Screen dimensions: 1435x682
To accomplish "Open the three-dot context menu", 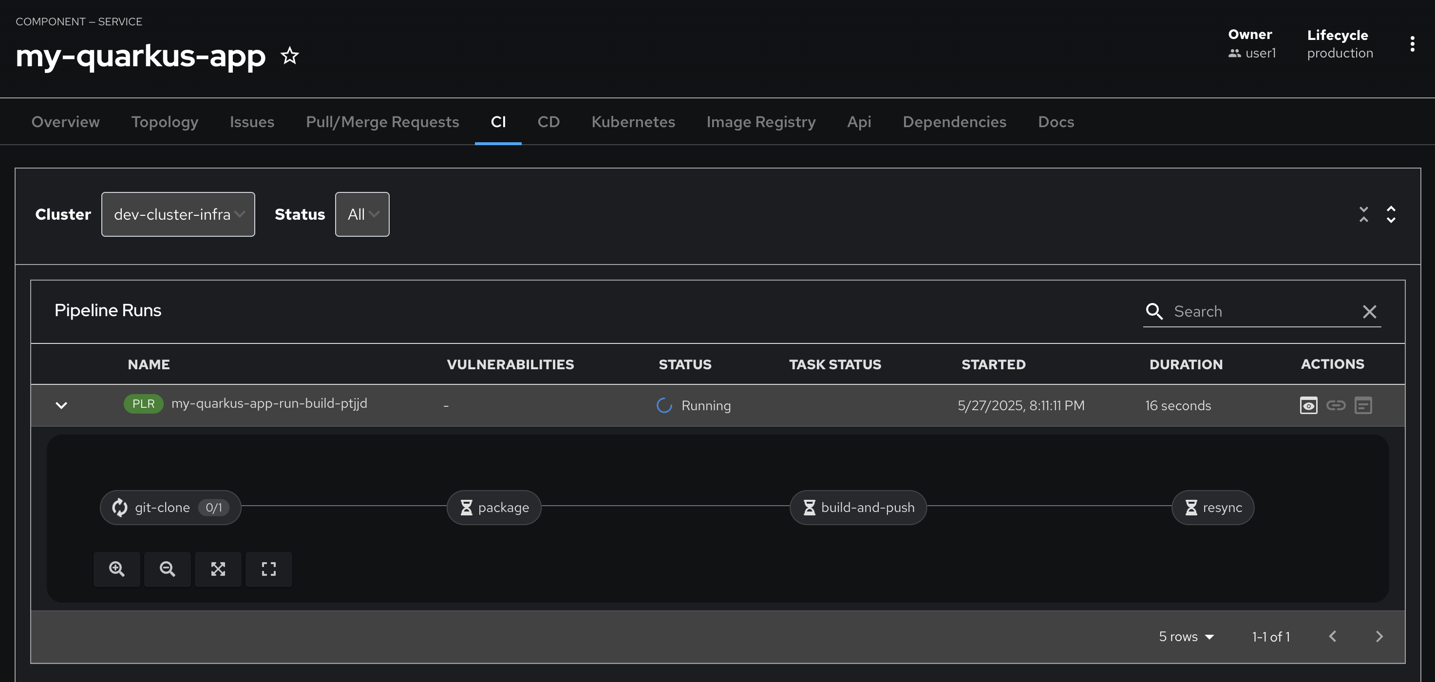I will coord(1412,43).
